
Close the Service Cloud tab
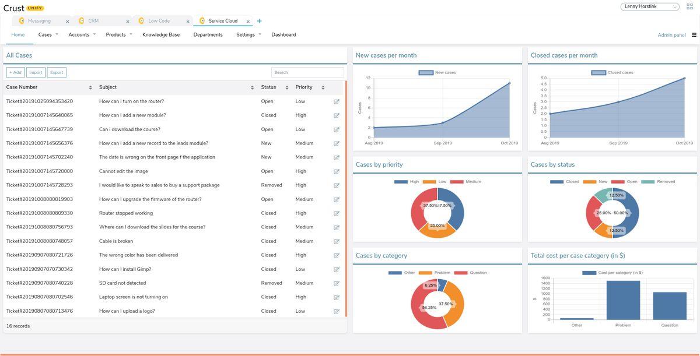(248, 22)
